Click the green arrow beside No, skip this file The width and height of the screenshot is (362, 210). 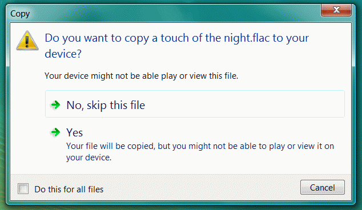click(x=55, y=105)
